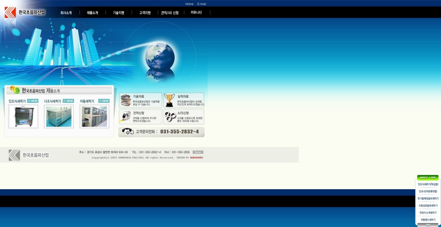Viewport: 441px width, 227px height.
Task: Open the 회사소개 menu
Action: [x=66, y=13]
